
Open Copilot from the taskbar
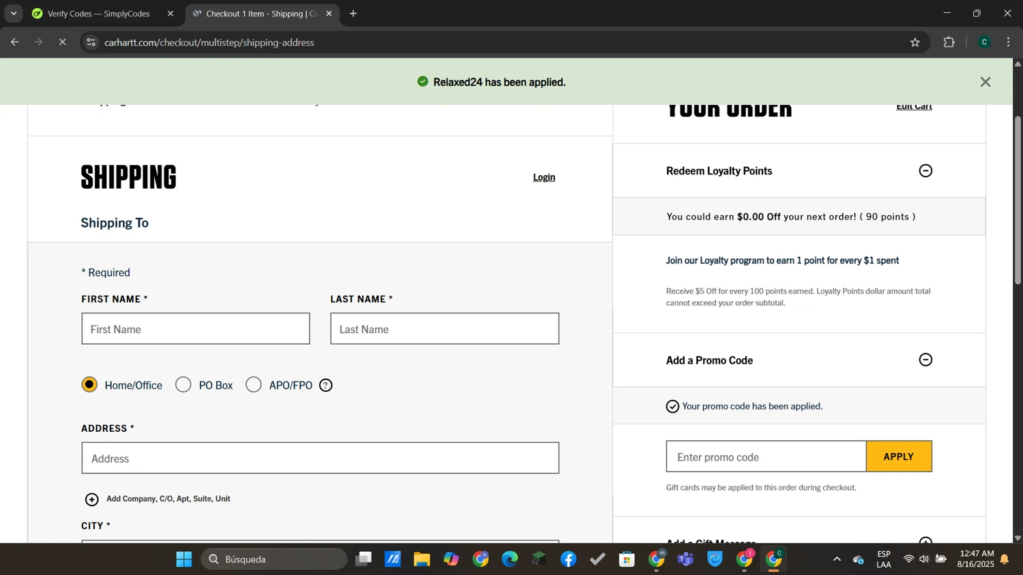tap(451, 559)
